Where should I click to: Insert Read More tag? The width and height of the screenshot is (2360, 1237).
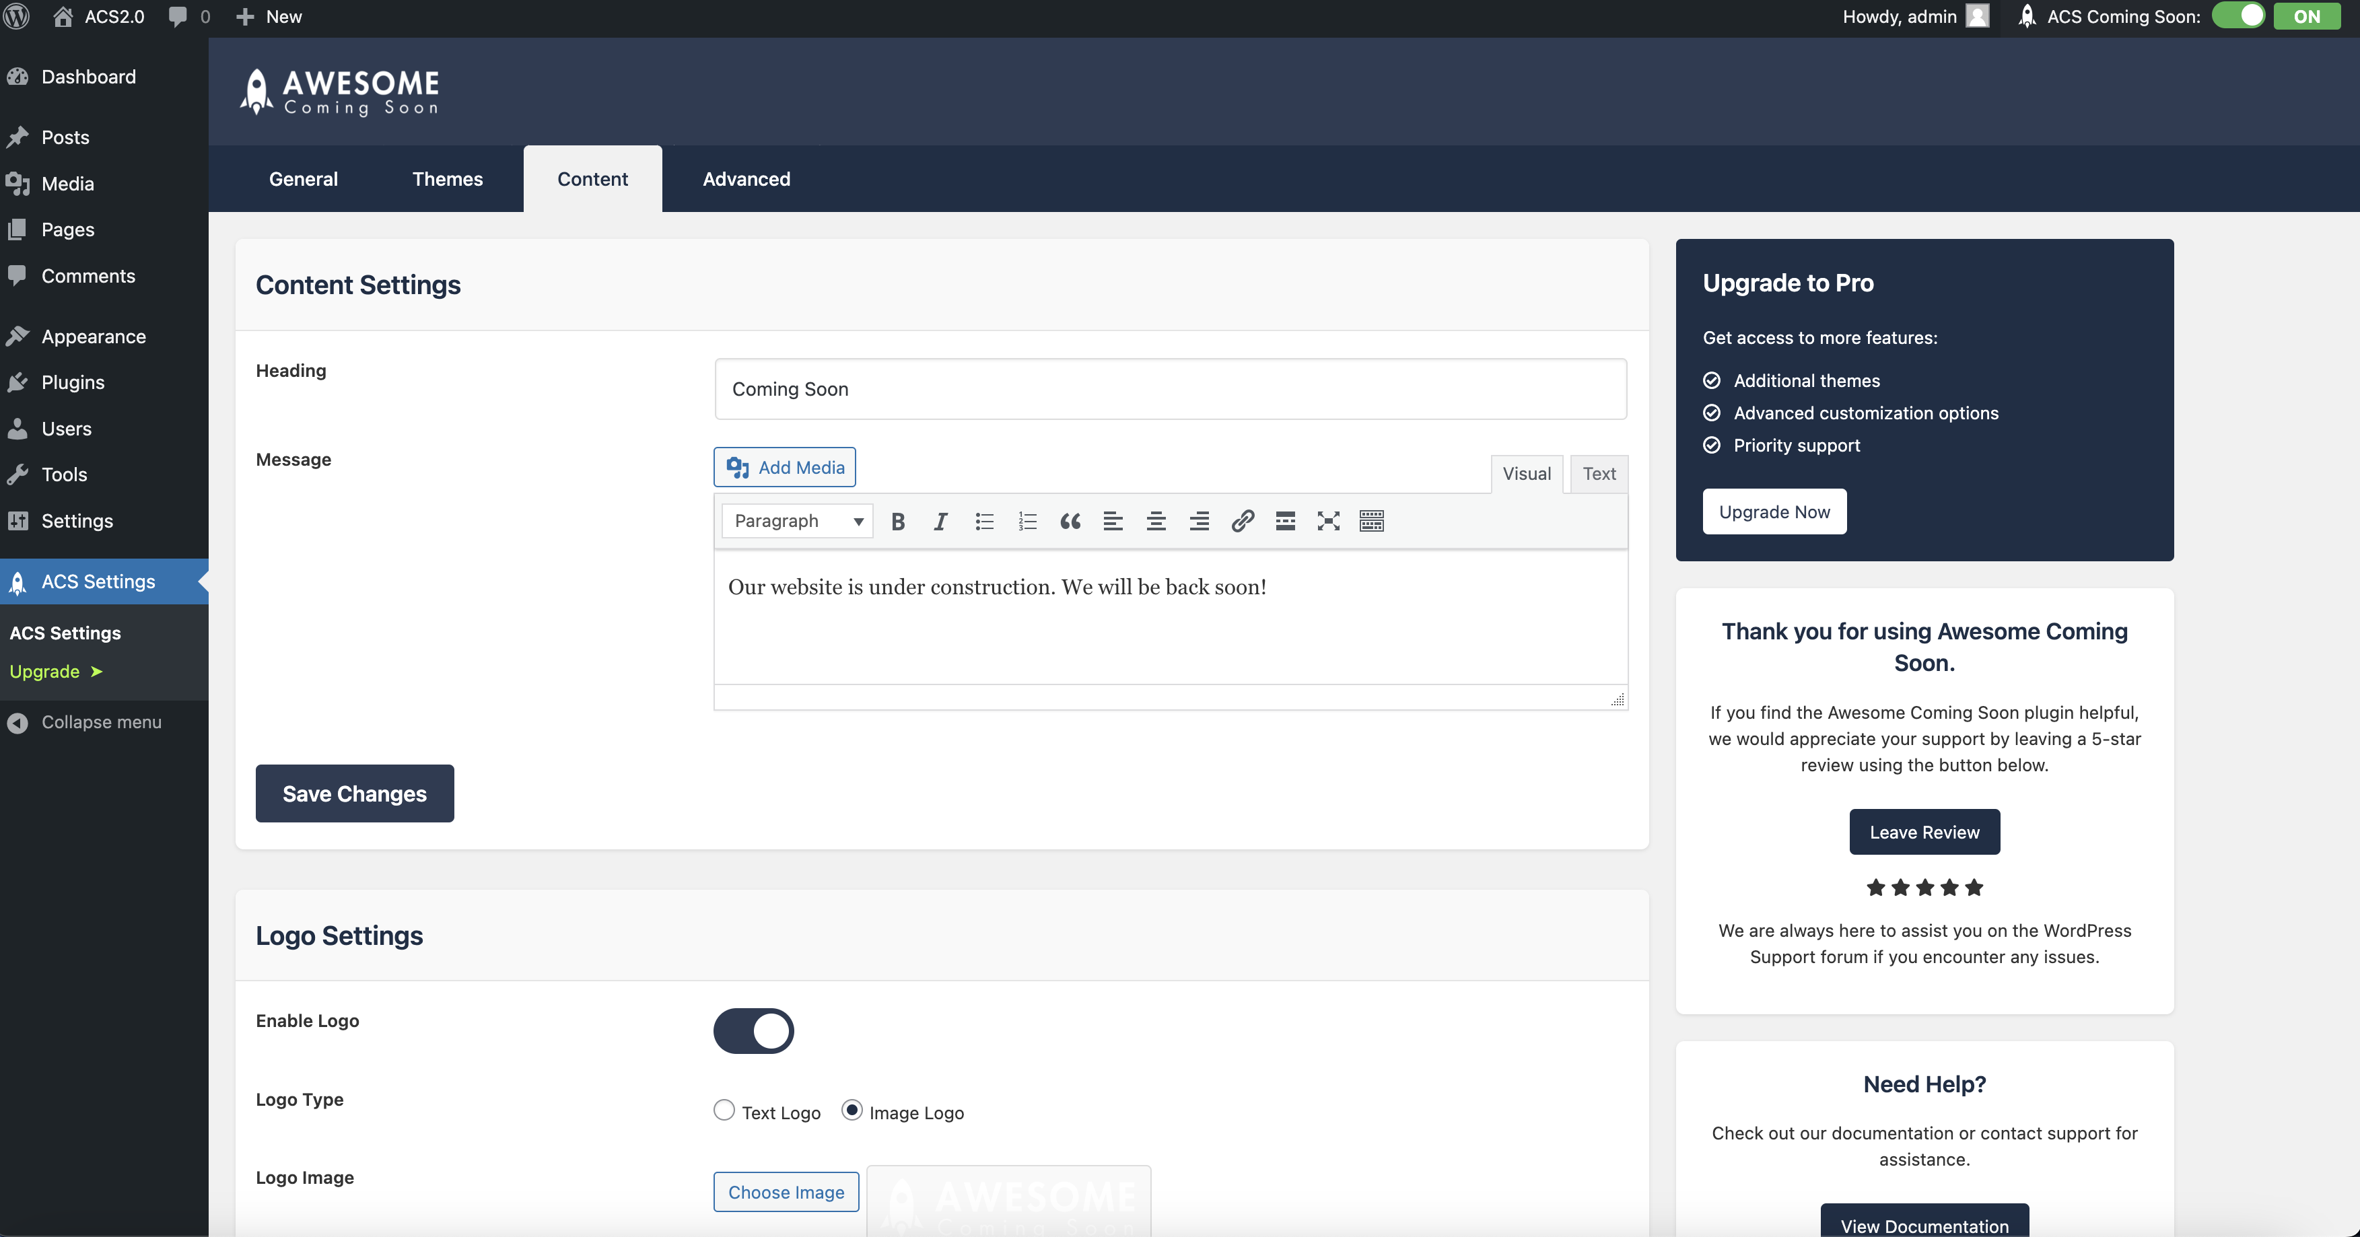coord(1286,522)
